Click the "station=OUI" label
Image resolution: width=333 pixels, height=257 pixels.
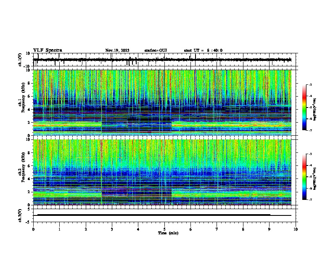point(156,50)
